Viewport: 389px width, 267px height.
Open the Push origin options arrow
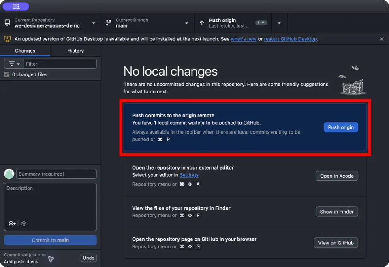pos(279,23)
